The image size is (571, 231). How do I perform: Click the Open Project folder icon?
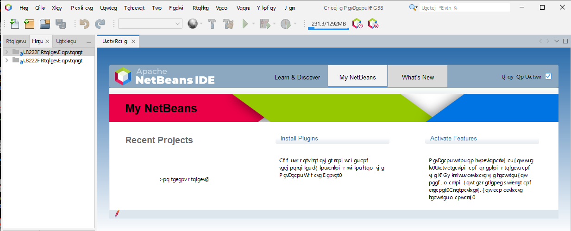click(x=45, y=24)
